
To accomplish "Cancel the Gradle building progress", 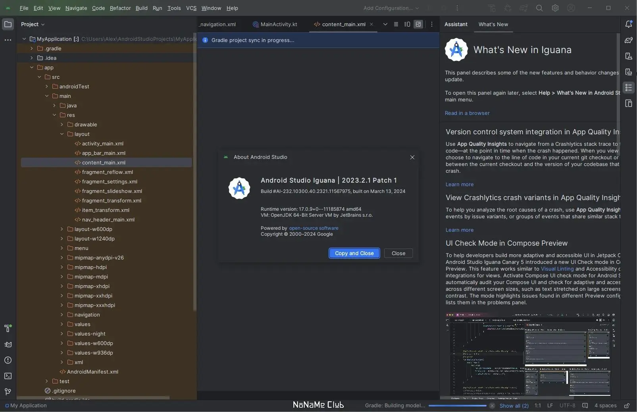I will (492, 406).
